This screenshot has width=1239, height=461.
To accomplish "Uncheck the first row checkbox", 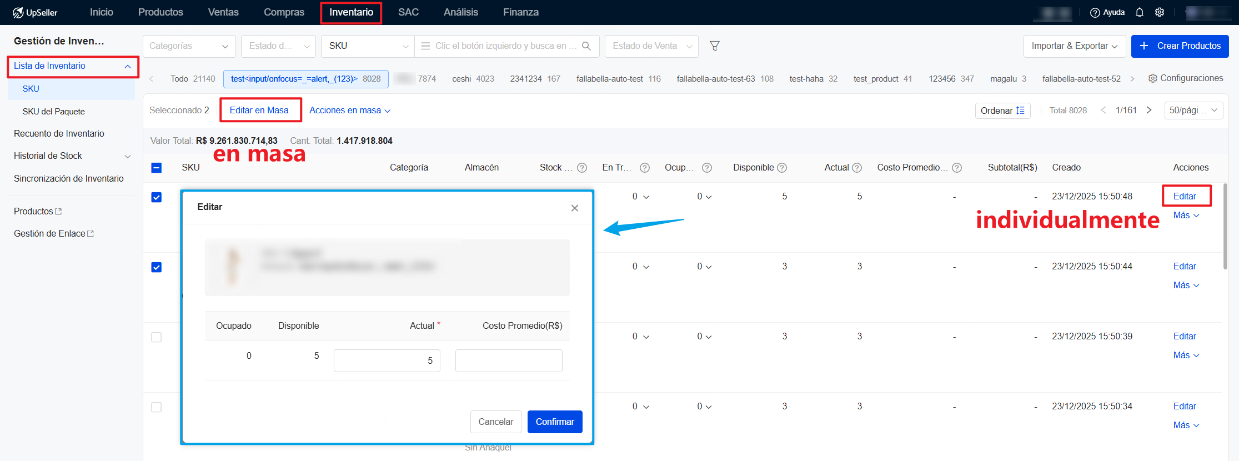I will click(157, 197).
